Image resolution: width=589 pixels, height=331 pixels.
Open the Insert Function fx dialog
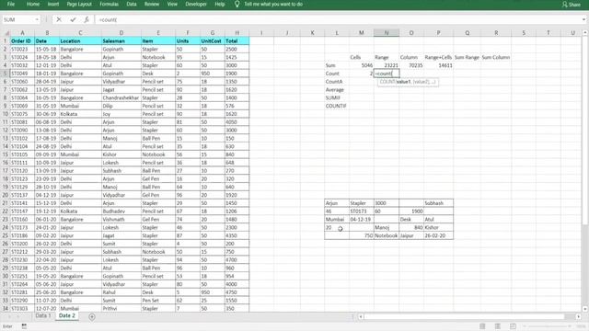[x=87, y=19]
